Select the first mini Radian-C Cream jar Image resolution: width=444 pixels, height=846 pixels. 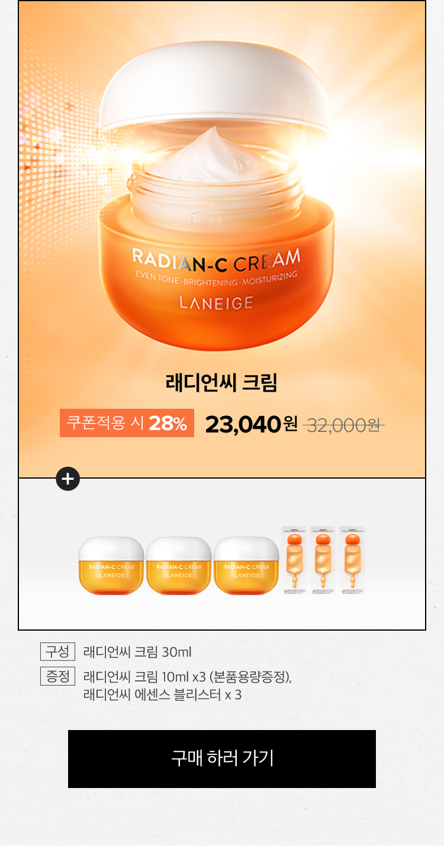click(x=111, y=566)
